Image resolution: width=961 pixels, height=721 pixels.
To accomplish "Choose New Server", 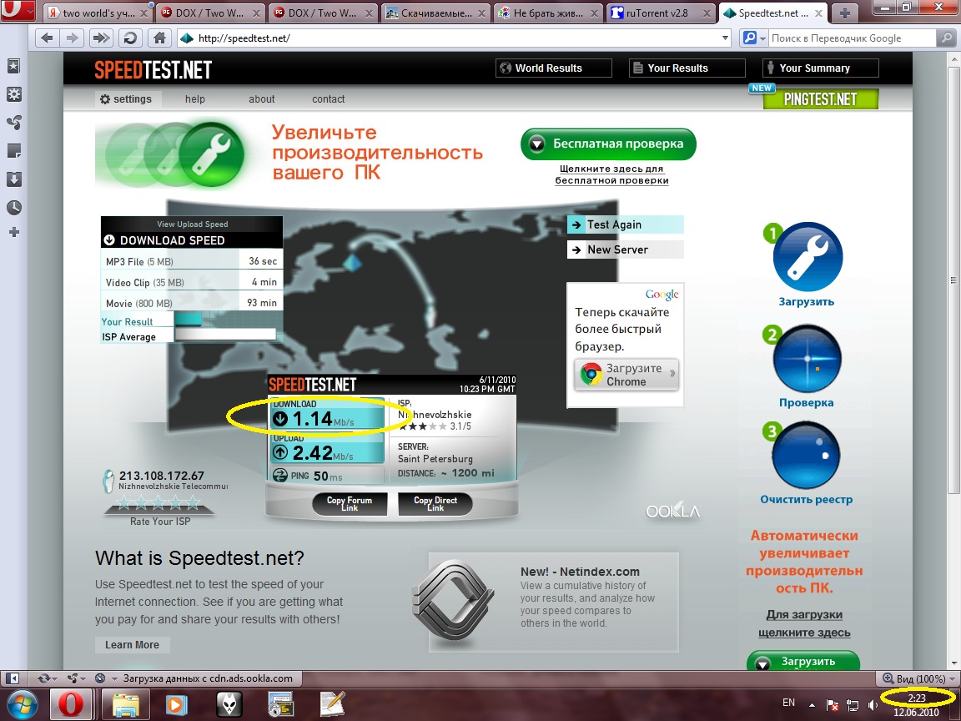I will (x=625, y=250).
